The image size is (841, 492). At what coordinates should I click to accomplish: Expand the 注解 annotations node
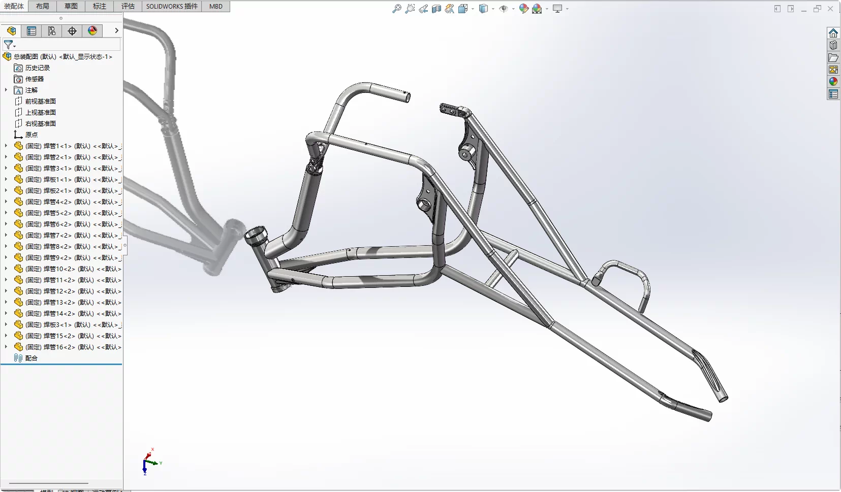(6, 90)
